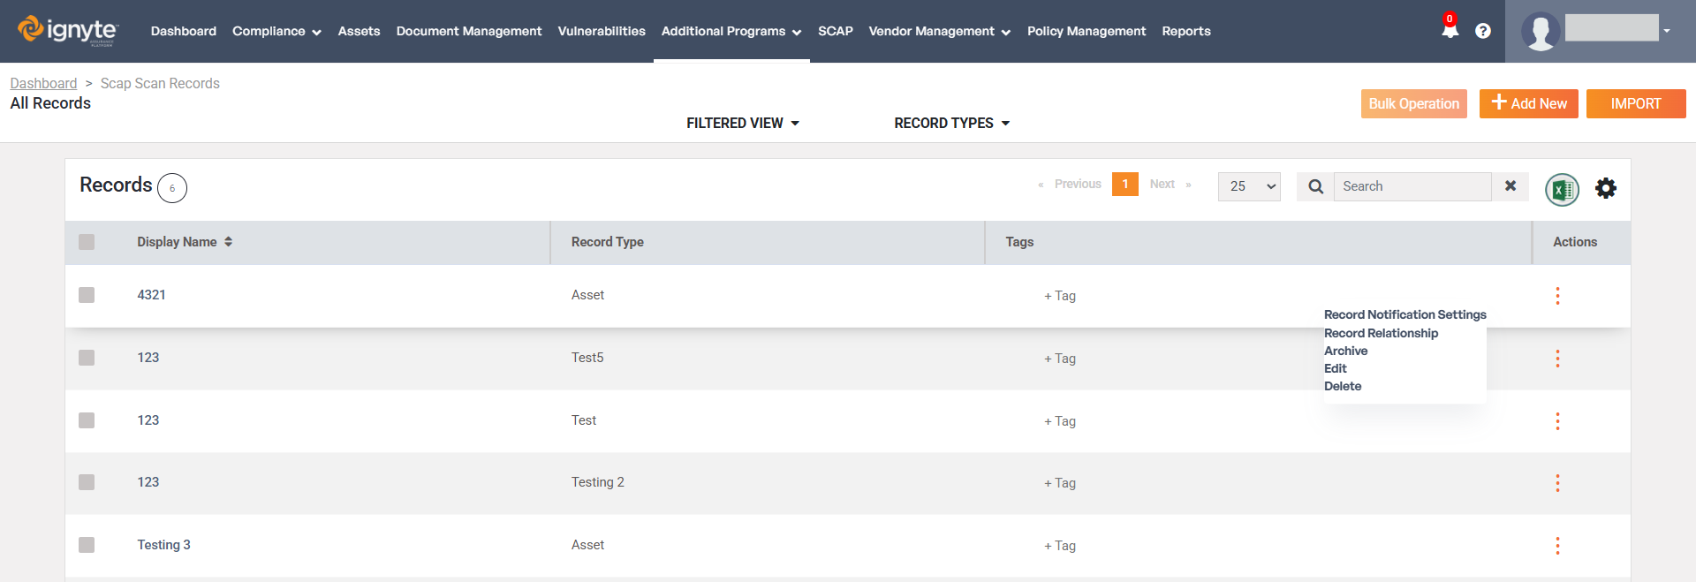Open the record named 4321
The image size is (1696, 582).
151,295
